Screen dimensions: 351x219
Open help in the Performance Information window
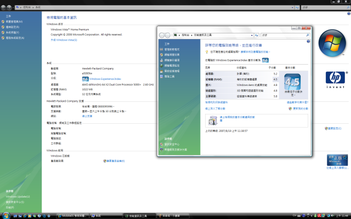click(308, 42)
